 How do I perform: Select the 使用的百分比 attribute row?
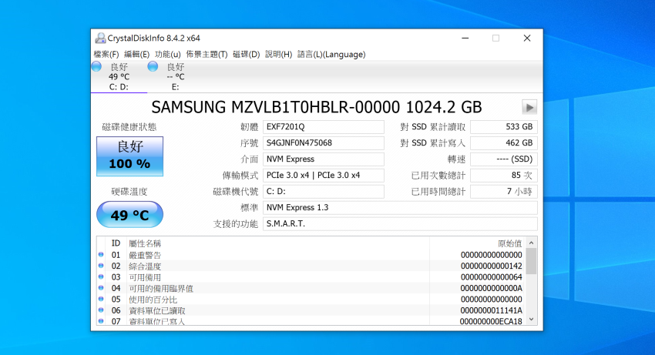[x=311, y=299]
